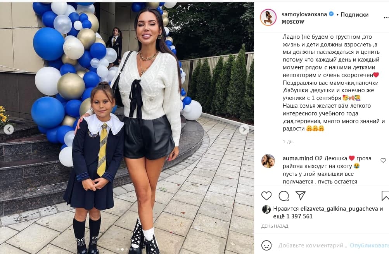Image resolution: width=389 pixels, height=254 pixels.
Task: Go to the next photo arrow
Action: tap(244, 129)
